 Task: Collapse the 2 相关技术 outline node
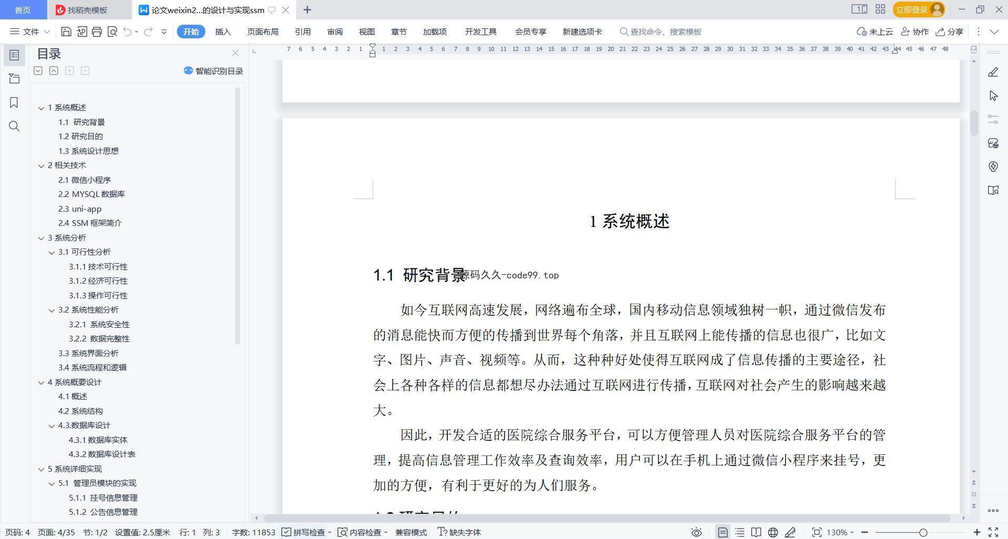click(41, 165)
